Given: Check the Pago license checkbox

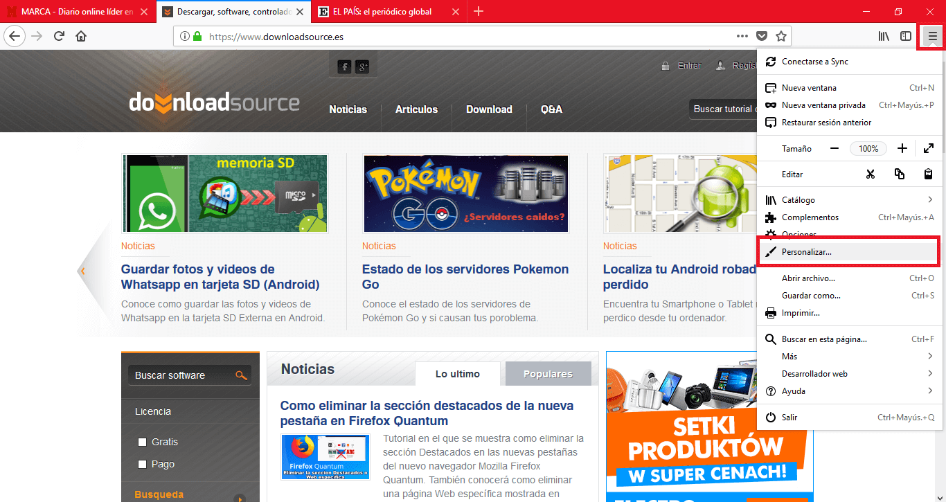Looking at the screenshot, I should coord(143,464).
